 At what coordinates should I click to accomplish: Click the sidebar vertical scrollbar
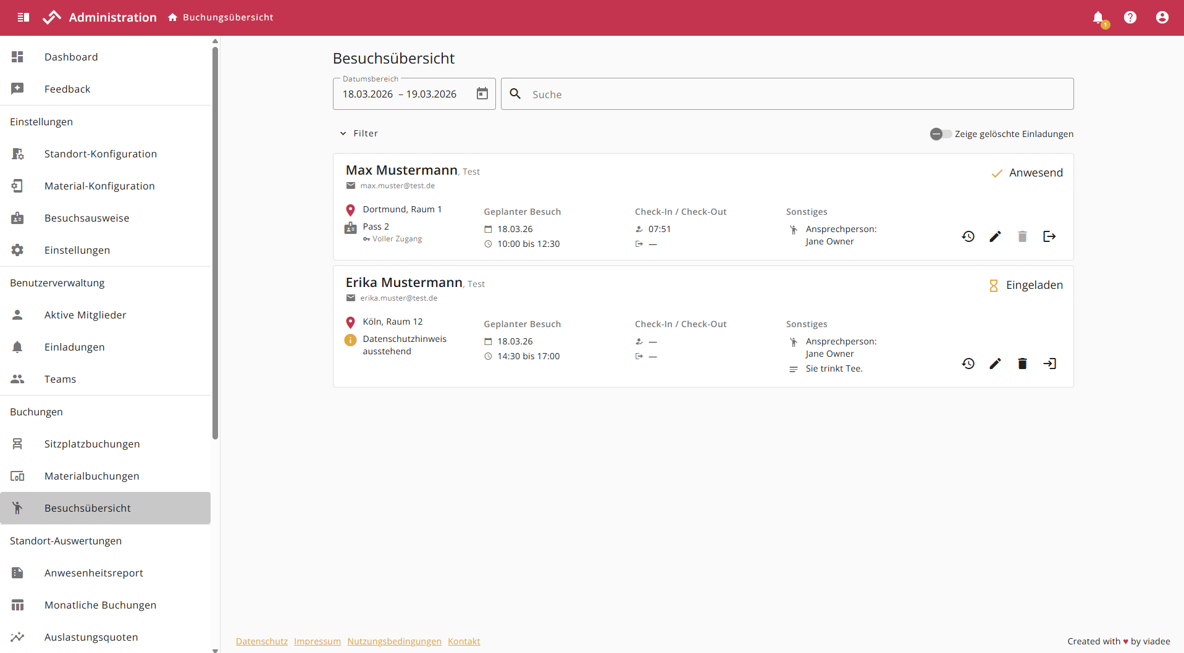pyautogui.click(x=215, y=247)
